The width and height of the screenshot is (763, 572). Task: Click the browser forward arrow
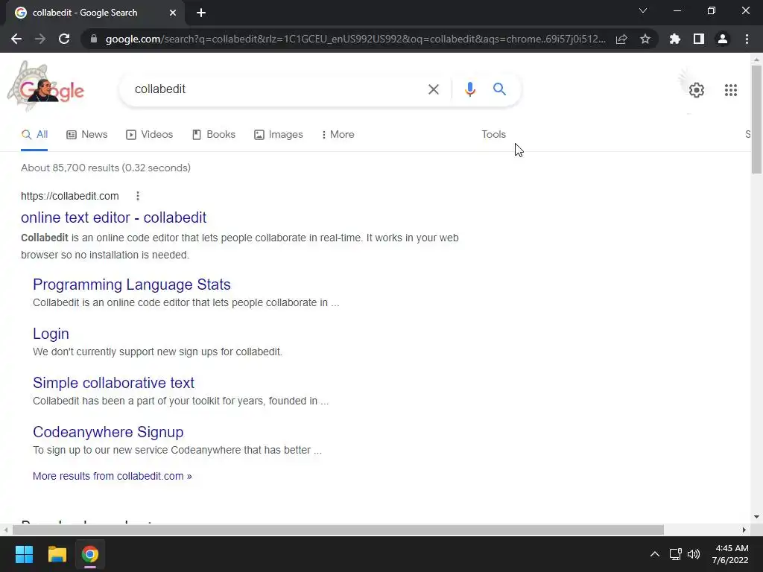tap(40, 39)
